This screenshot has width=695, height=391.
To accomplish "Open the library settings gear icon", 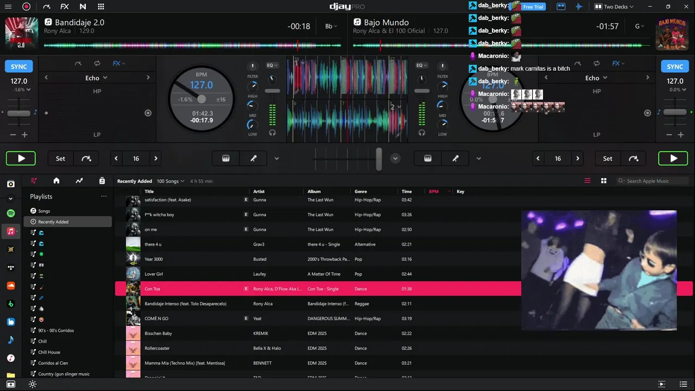I will [x=33, y=384].
